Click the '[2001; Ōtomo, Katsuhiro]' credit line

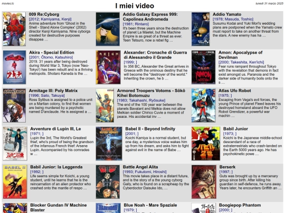point(51,57)
